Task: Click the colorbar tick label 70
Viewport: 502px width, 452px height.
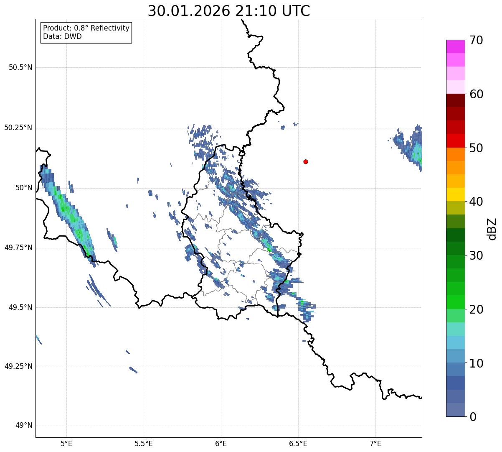Action: pos(476,40)
